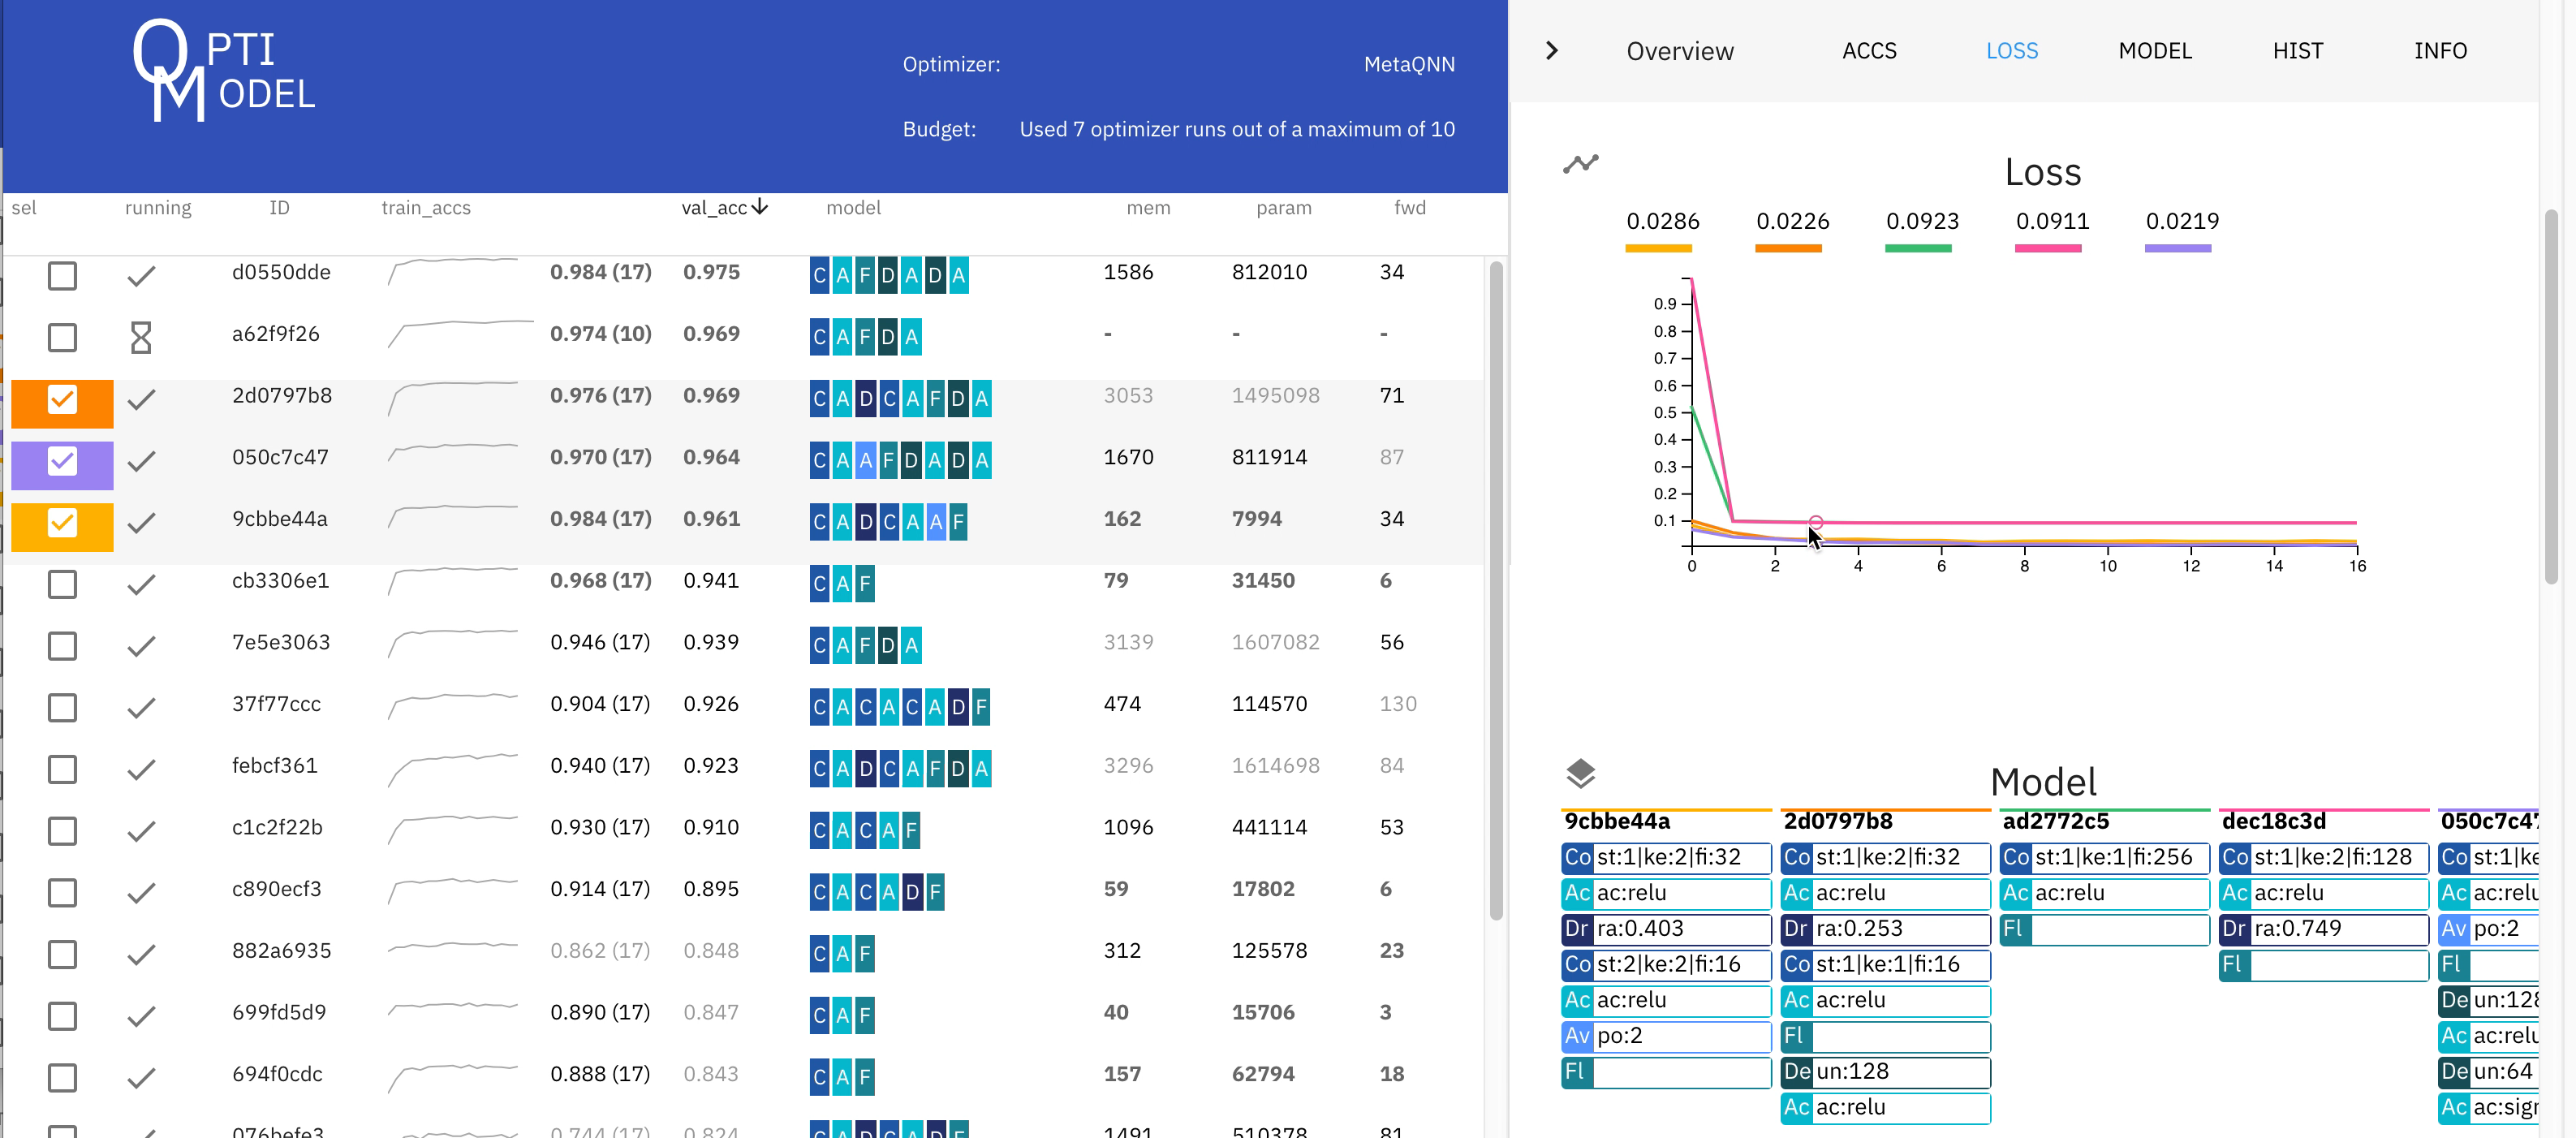This screenshot has width=2576, height=1138.
Task: Click the CAFDADA model blocks of d0550dde
Action: coord(889,275)
